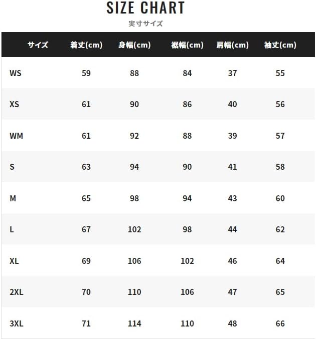316x340 pixels.
Task: Select the サイズ column header
Action: click(38, 45)
